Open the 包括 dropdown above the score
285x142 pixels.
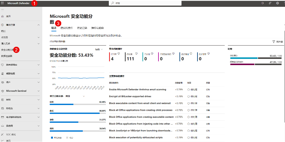click(99, 49)
